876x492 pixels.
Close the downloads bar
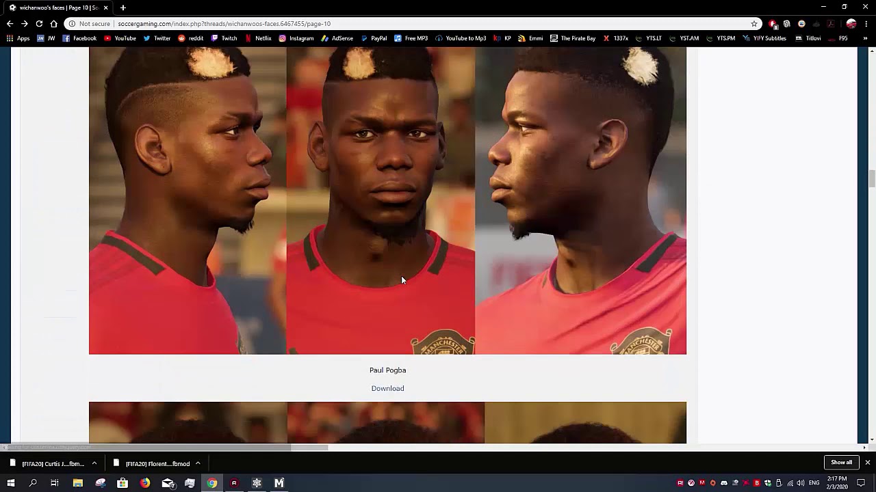point(867,463)
